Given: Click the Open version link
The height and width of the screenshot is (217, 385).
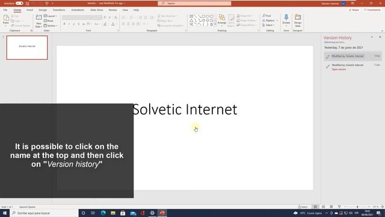Looking at the screenshot, I should 339,69.
